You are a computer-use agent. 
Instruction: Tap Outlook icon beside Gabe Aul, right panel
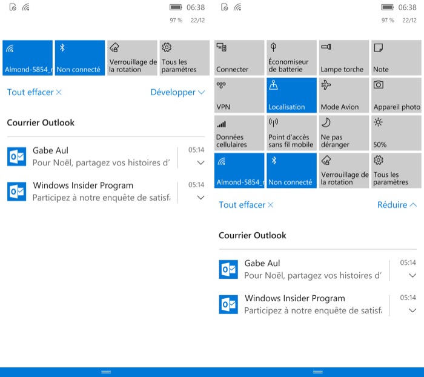[x=228, y=269]
